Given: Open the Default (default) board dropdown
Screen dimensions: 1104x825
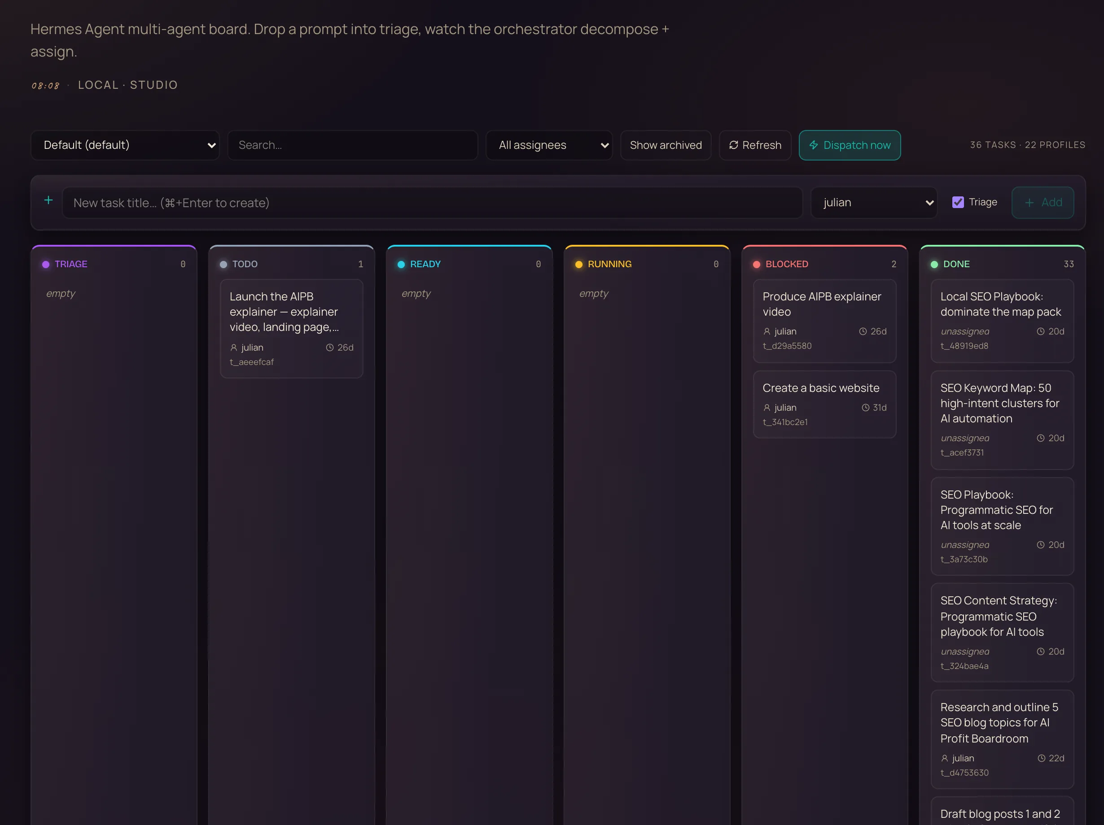Looking at the screenshot, I should coord(125,145).
